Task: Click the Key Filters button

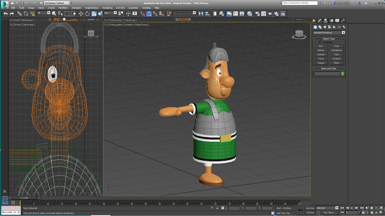Action: [330, 212]
